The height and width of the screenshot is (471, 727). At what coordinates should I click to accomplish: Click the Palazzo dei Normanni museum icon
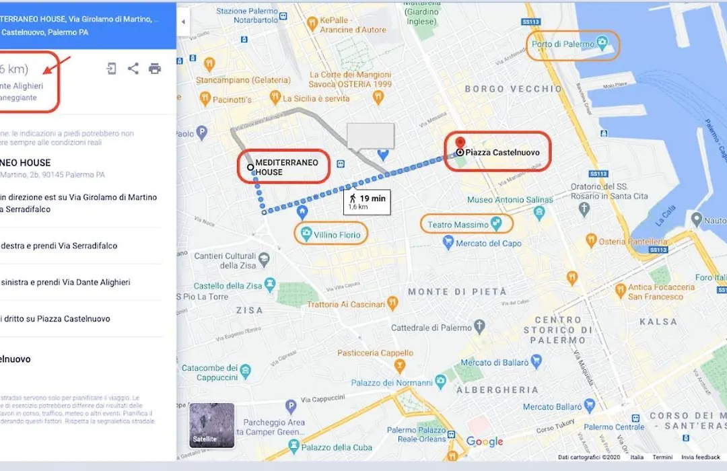point(440,382)
